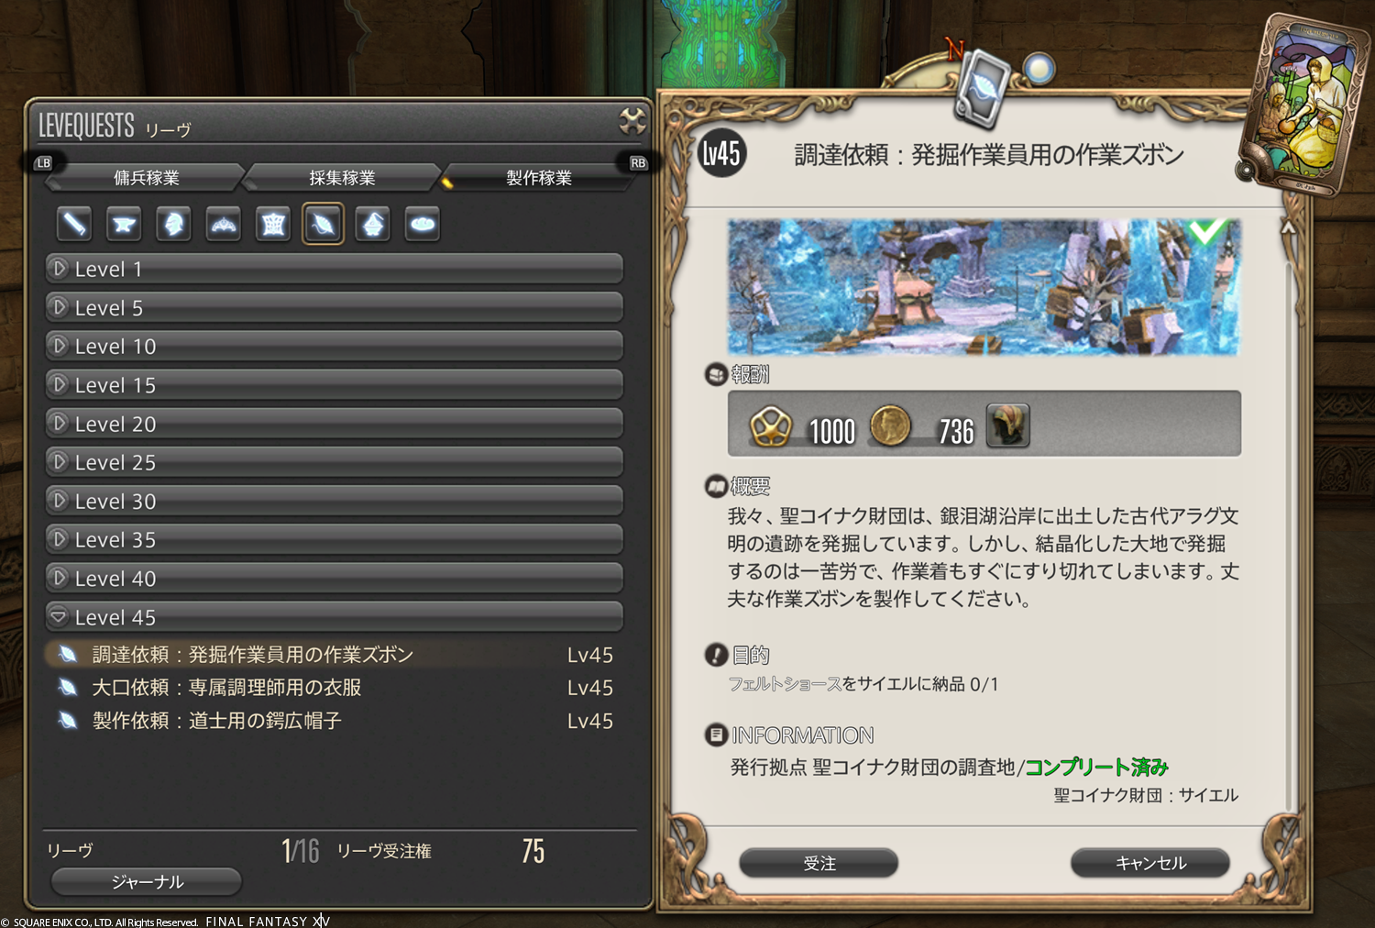The height and width of the screenshot is (928, 1375).
Task: Expand the Level 30 leve group
Action: 335,501
